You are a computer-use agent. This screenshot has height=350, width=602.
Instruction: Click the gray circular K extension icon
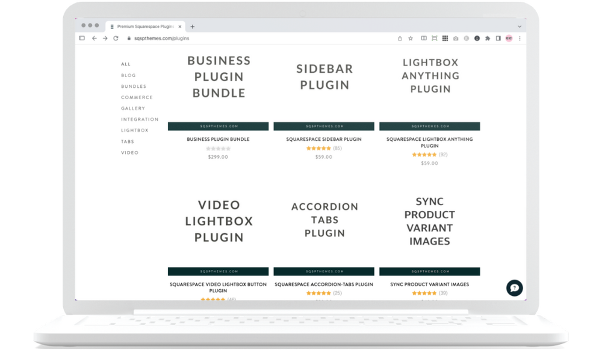click(x=467, y=38)
